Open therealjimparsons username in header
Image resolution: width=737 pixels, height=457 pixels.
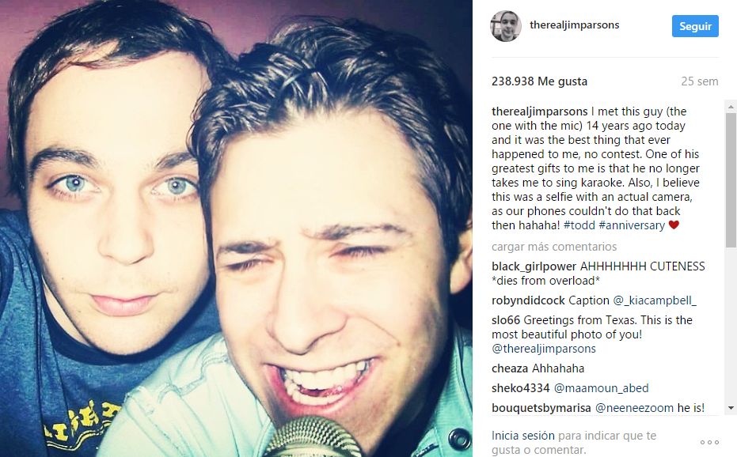point(575,25)
